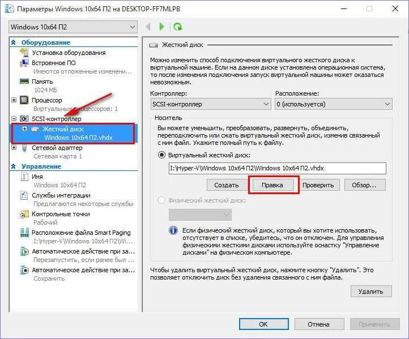This screenshot has width=409, height=339.
Task: Click the Проверить button
Action: 318,185
